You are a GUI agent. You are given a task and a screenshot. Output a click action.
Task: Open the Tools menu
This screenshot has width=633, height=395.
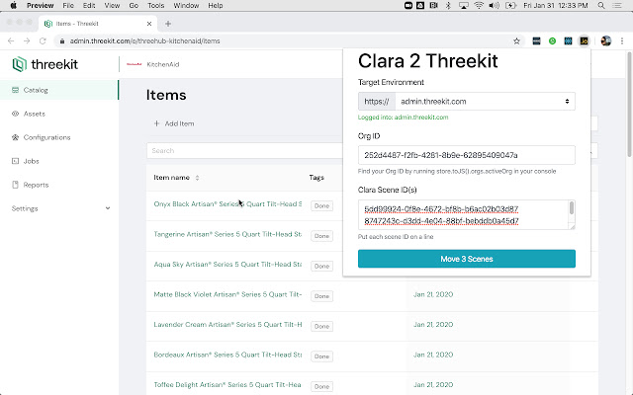coord(156,5)
